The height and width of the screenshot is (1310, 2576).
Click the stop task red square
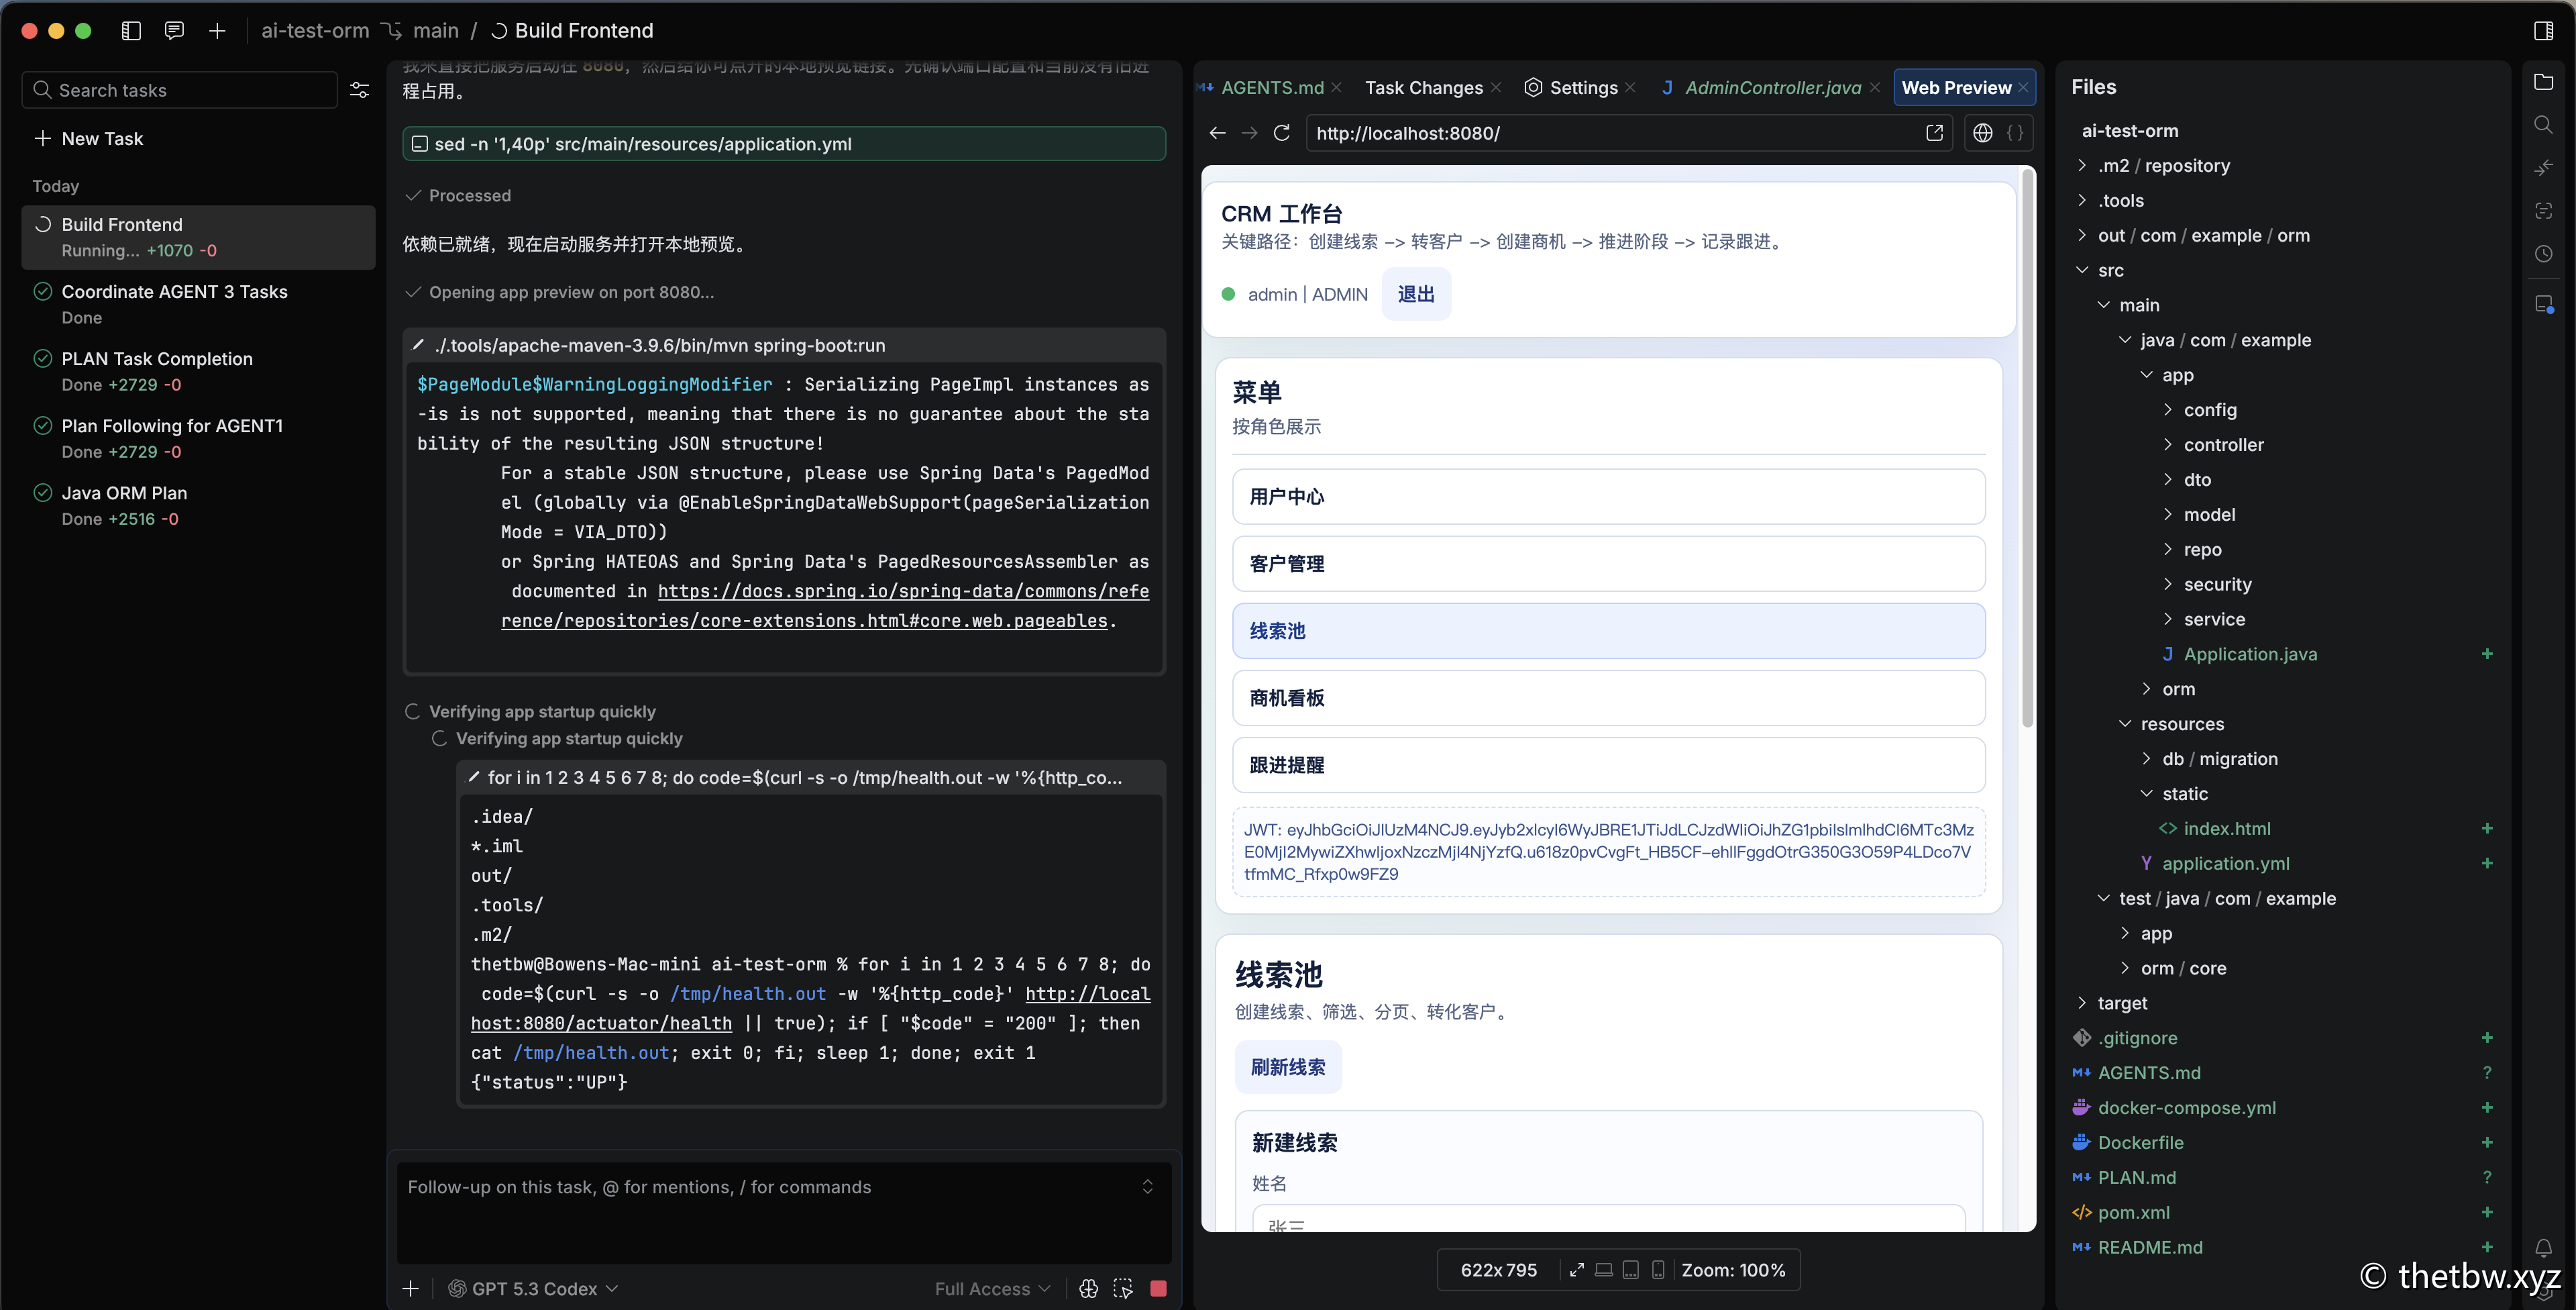point(1158,1289)
